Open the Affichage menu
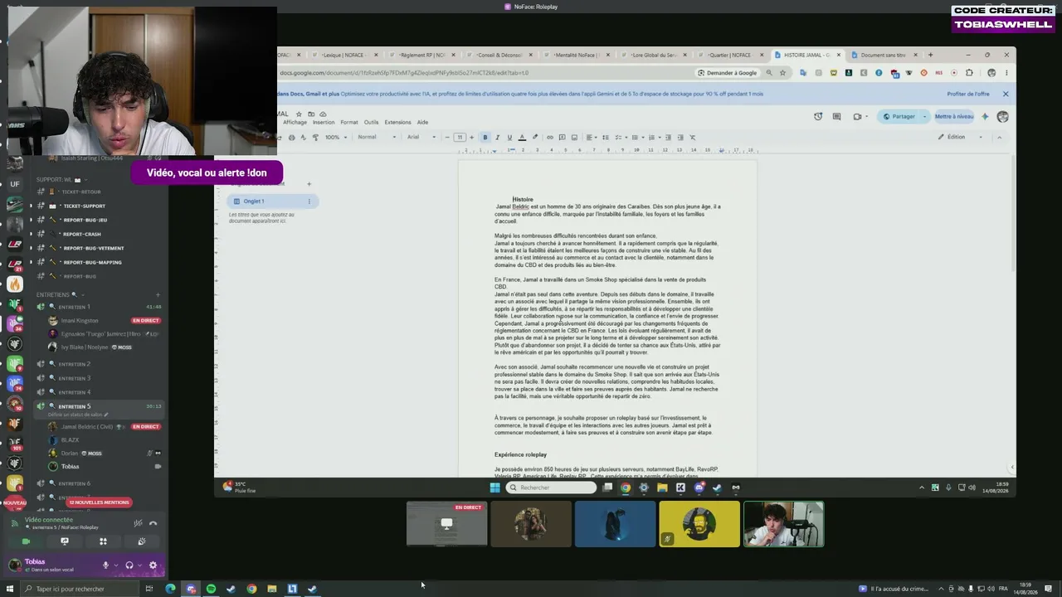This screenshot has width=1062, height=597. (x=295, y=122)
